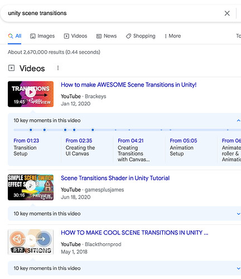Screen dimensions: 241x279
Task: Click the News tab newspaper icon
Action: (99, 36)
